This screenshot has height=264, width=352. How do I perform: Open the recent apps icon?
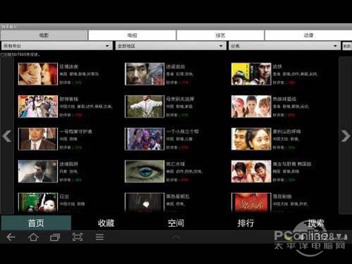tap(55, 237)
